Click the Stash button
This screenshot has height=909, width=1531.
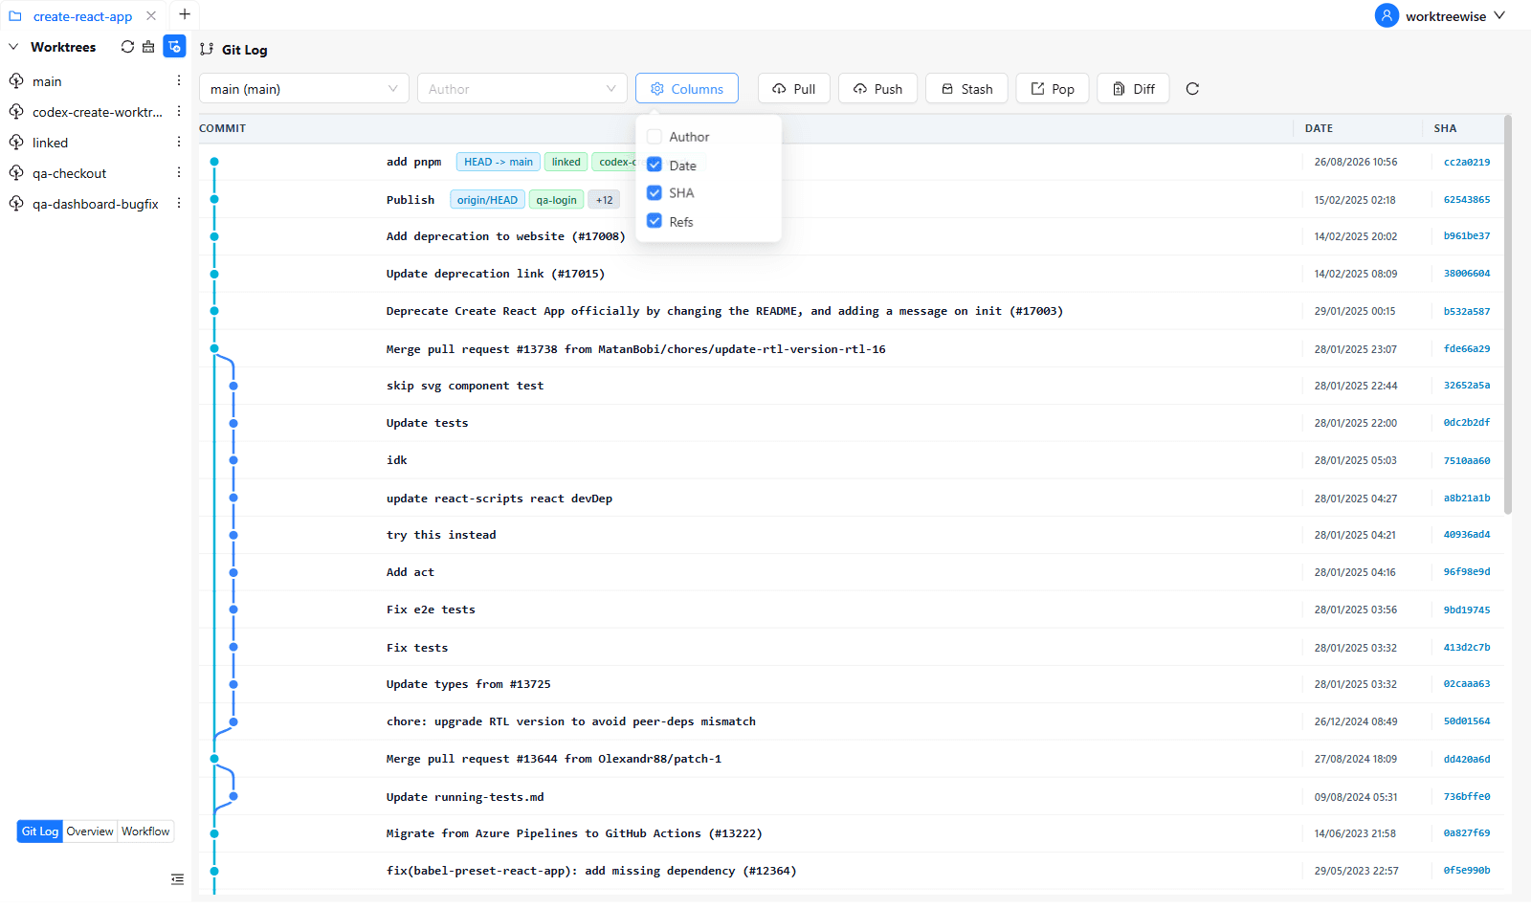pyautogui.click(x=966, y=89)
